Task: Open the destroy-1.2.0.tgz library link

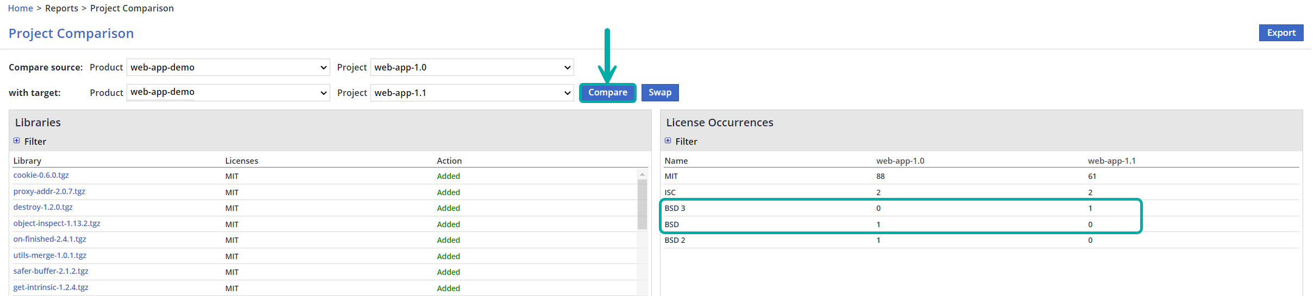Action: [43, 208]
